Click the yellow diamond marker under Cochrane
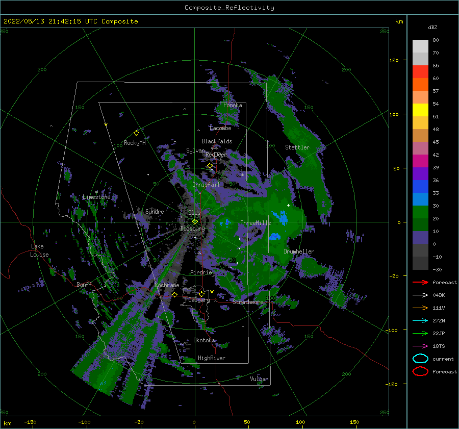The height and width of the screenshot is (429, 459). [175, 294]
